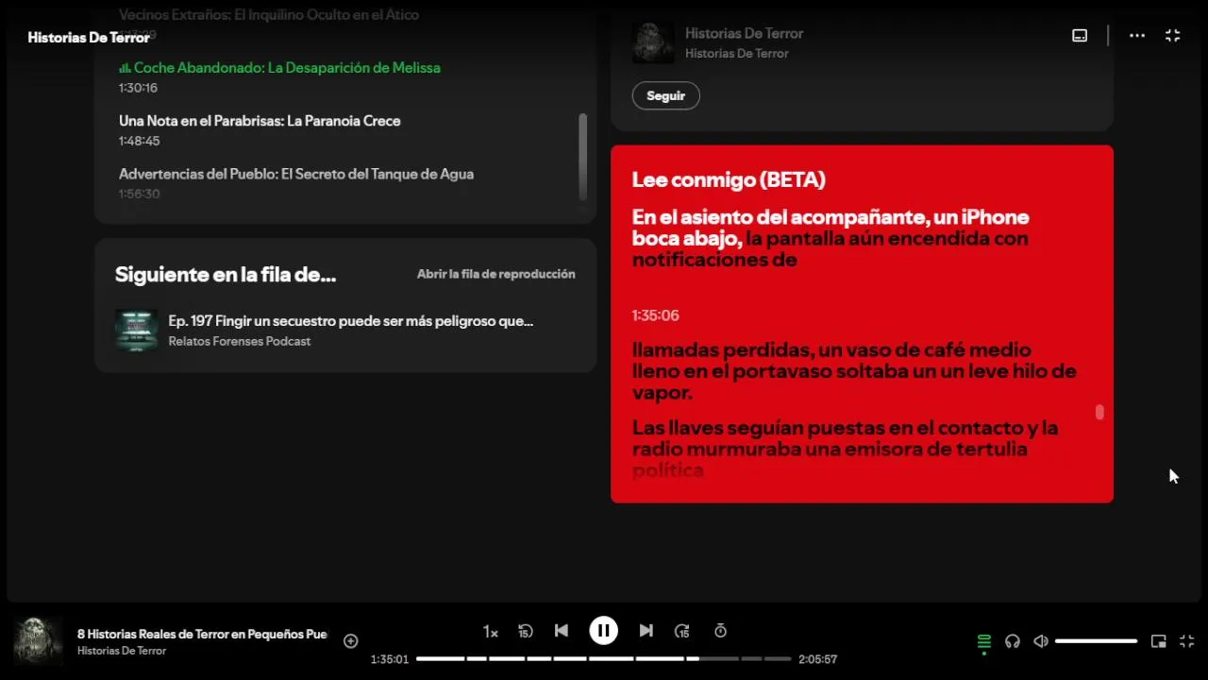Click the Siguiente en la fila de... heading

pyautogui.click(x=226, y=275)
